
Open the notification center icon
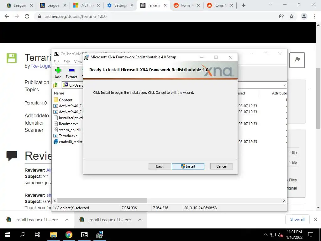(x=311, y=235)
